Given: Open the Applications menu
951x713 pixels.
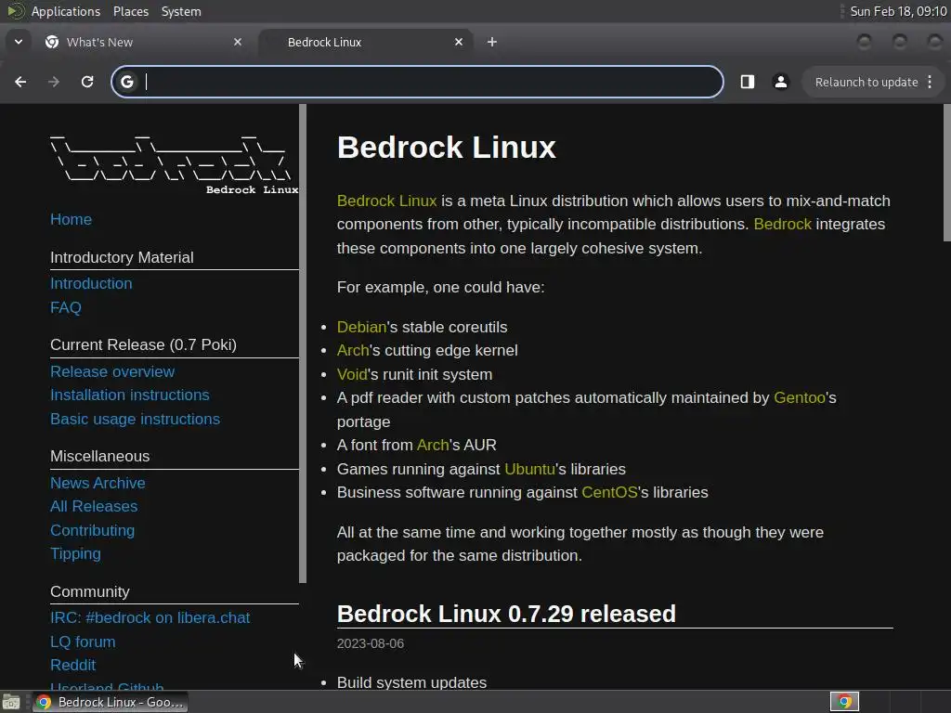Looking at the screenshot, I should [x=66, y=11].
